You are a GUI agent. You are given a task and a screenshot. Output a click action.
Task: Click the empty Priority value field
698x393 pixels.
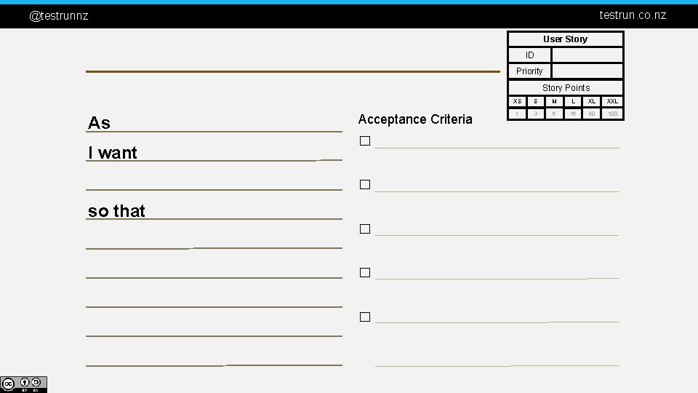point(587,71)
